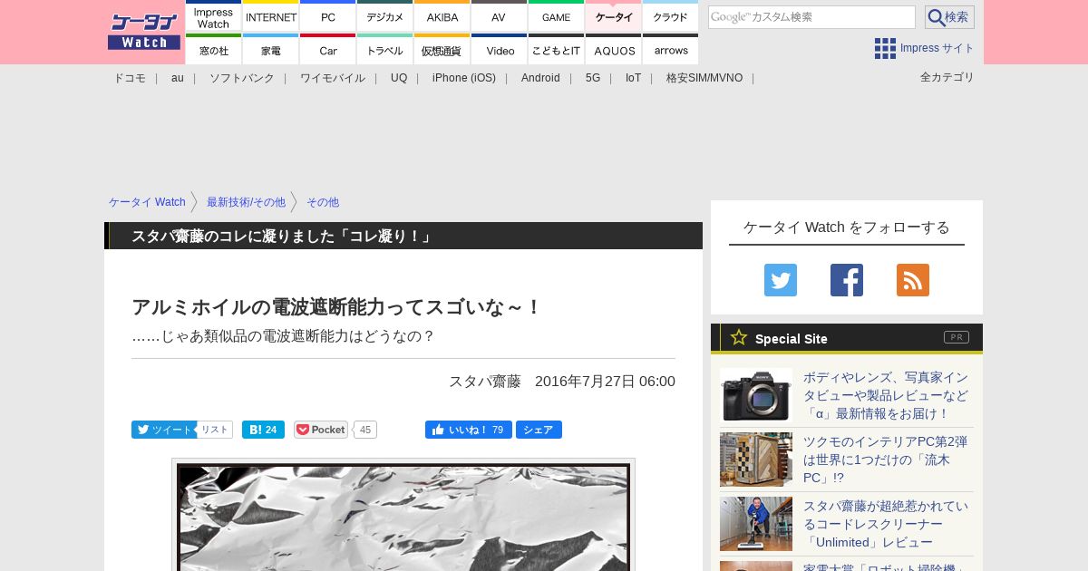The height and width of the screenshot is (571, 1088).
Task: Click the Twitter リスト button
Action: (x=215, y=430)
